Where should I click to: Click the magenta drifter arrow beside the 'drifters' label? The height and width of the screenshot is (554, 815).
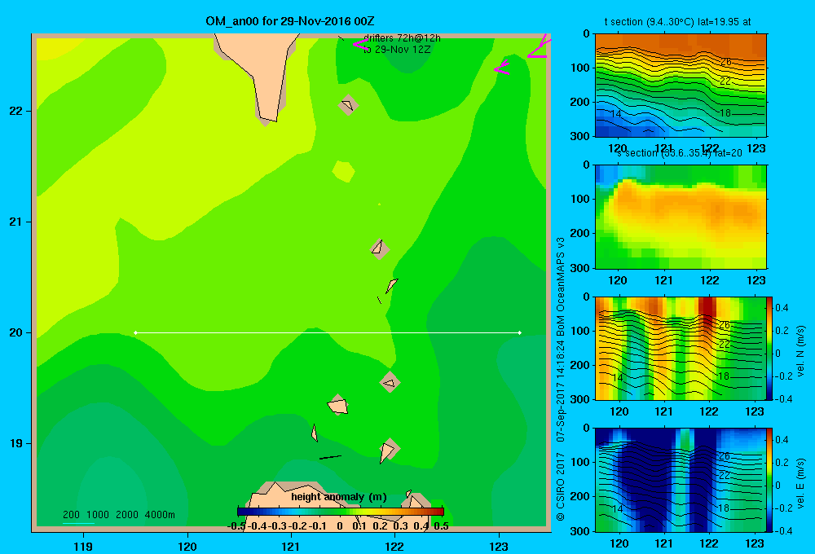click(x=359, y=44)
